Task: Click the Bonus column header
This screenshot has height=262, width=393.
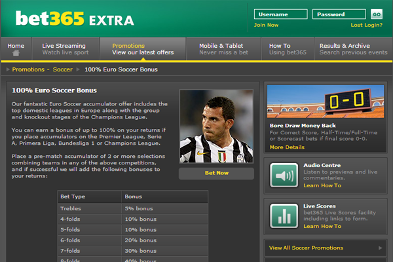Action: [165, 196]
